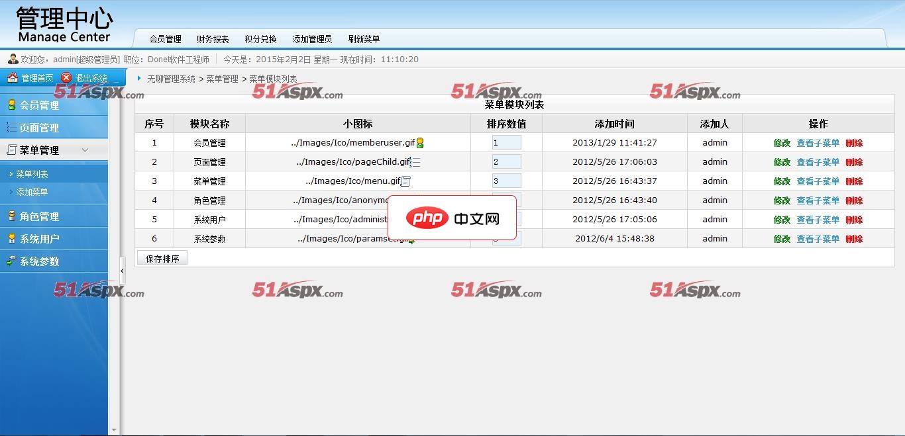Click the 系统用户 sidebar icon
The image size is (905, 436).
[x=11, y=239]
